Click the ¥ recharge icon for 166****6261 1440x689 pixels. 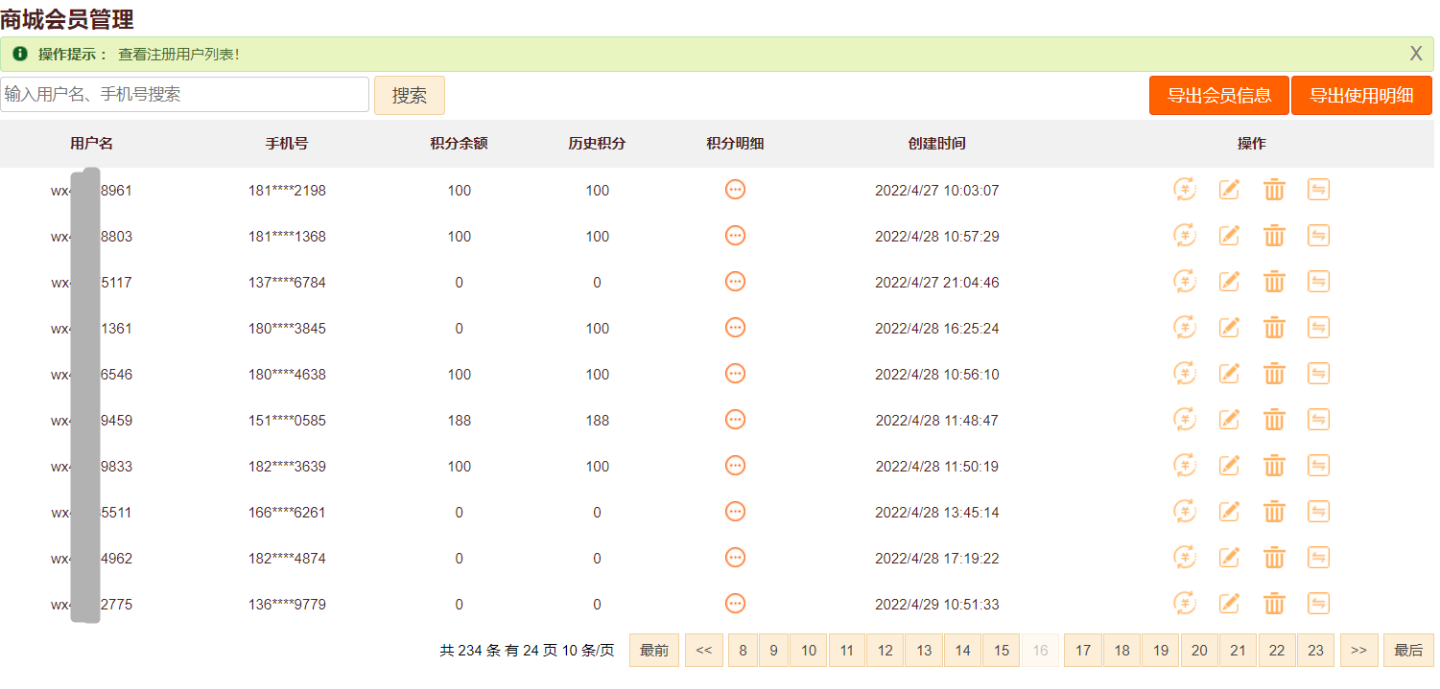(1185, 511)
